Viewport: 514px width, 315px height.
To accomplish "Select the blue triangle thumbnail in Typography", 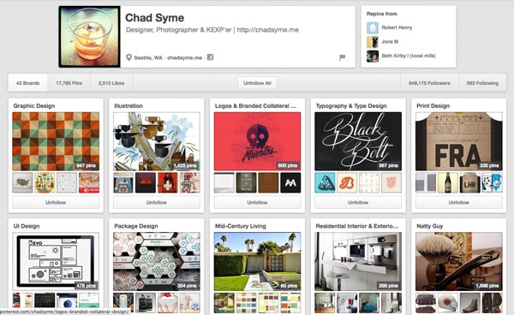I will 325,182.
